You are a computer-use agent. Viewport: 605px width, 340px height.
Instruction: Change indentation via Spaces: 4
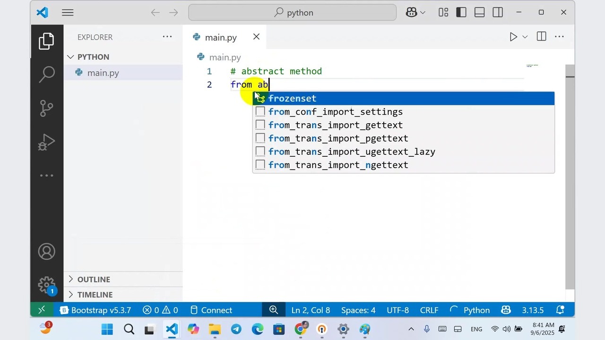[358, 310]
